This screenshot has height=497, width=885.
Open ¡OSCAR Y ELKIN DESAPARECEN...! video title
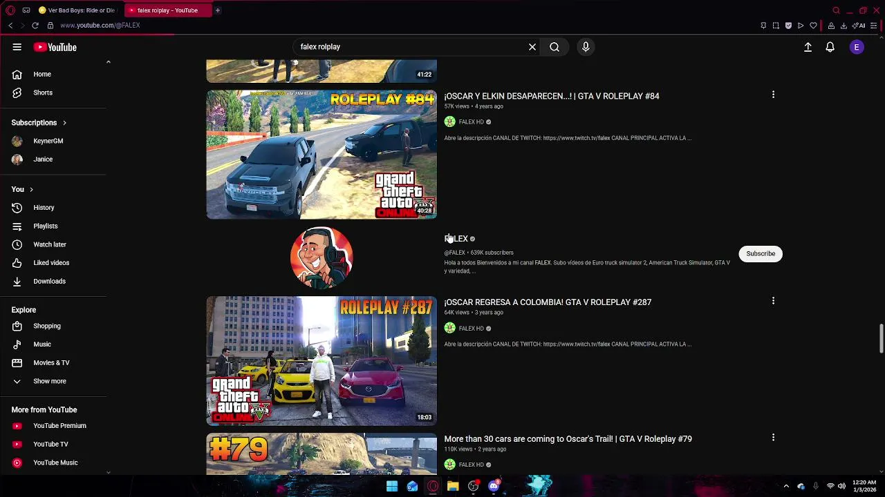(552, 96)
